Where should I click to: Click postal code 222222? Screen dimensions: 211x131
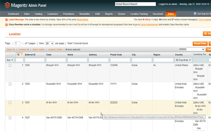[114, 102]
